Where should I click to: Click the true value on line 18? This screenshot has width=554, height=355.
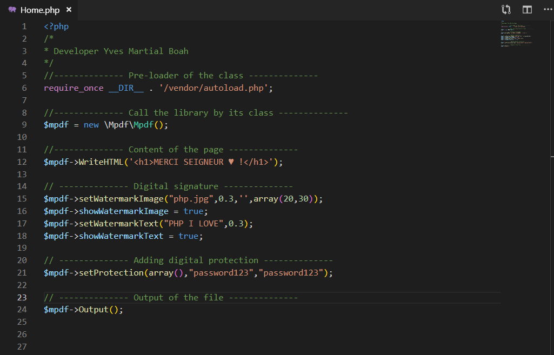pos(188,236)
